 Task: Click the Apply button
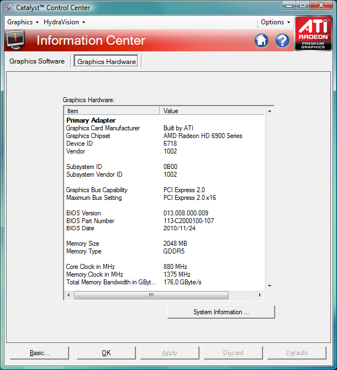(170, 353)
